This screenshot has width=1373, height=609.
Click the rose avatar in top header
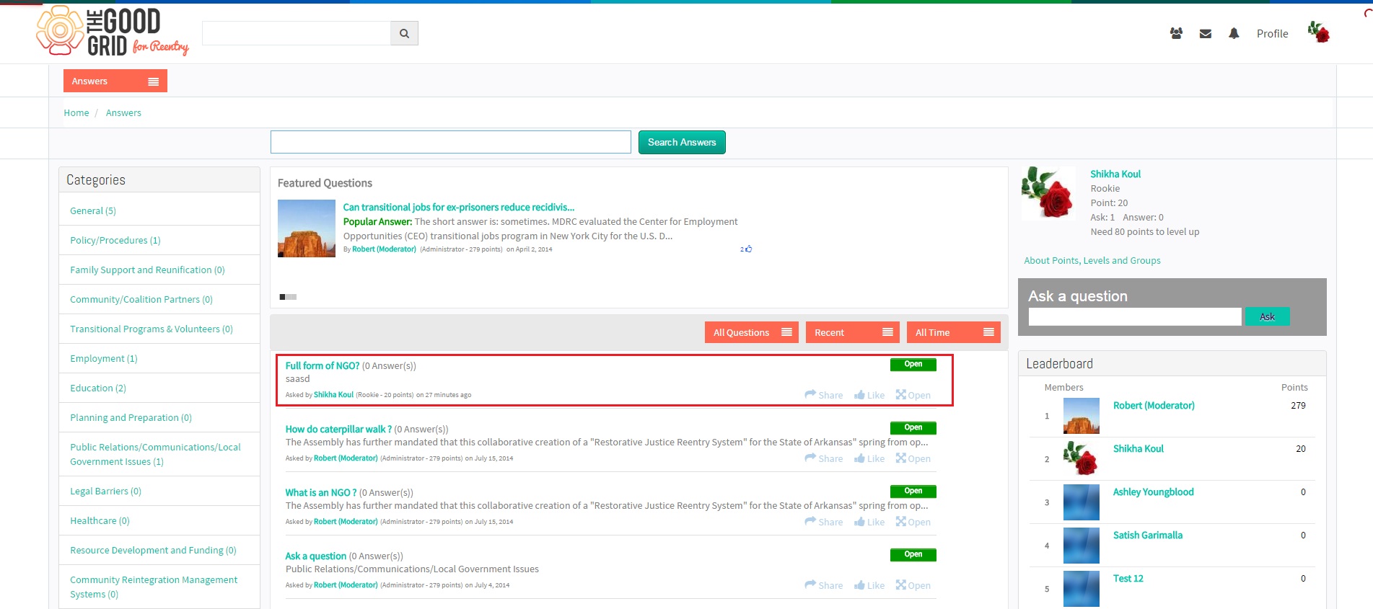coord(1318,32)
